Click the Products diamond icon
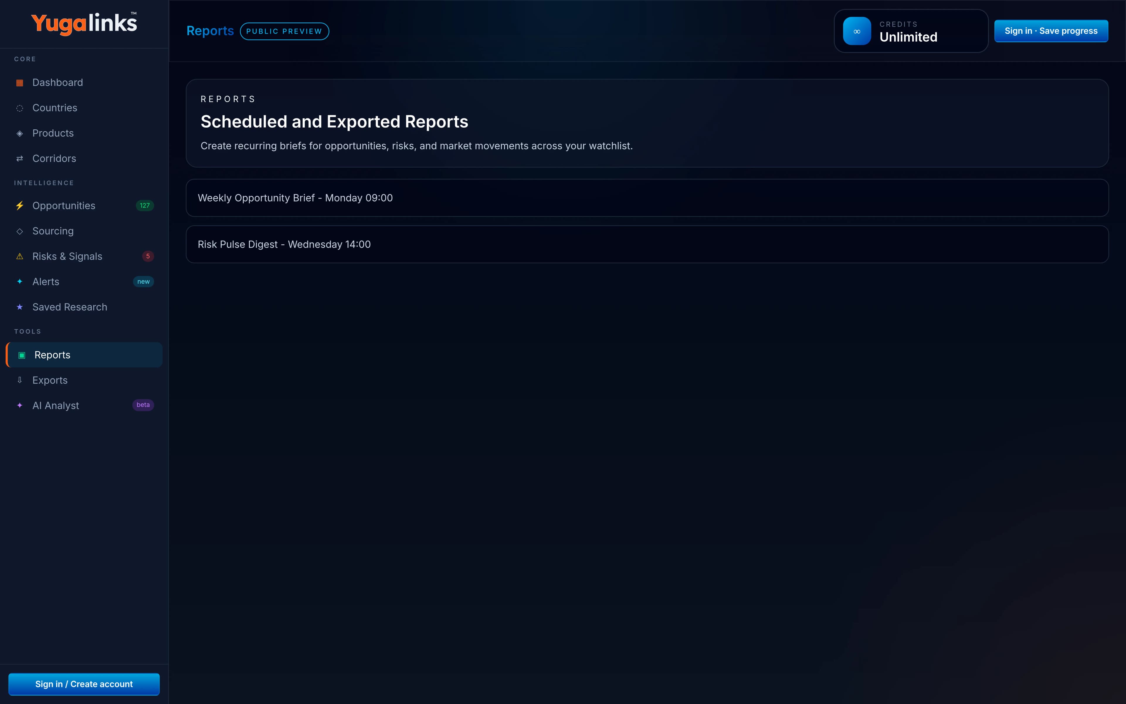1126x704 pixels. coord(20,134)
